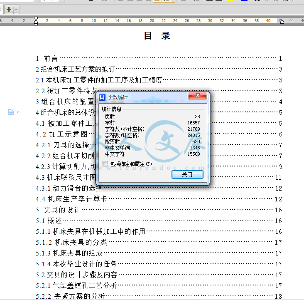Click page number 6 of the 4.2 entry
This screenshot has height=300, width=304.
[x=281, y=134]
